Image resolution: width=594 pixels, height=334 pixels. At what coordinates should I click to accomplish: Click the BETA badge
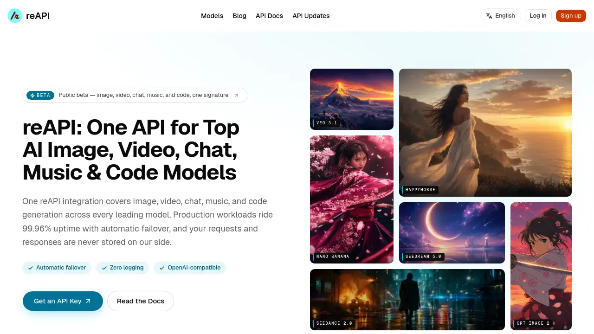(x=40, y=96)
